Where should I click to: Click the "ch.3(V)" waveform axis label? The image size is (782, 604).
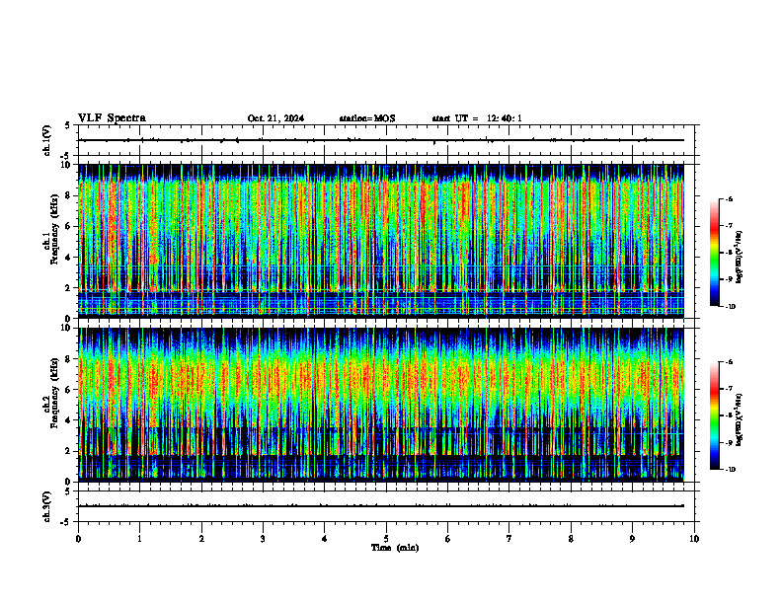pyautogui.click(x=47, y=506)
